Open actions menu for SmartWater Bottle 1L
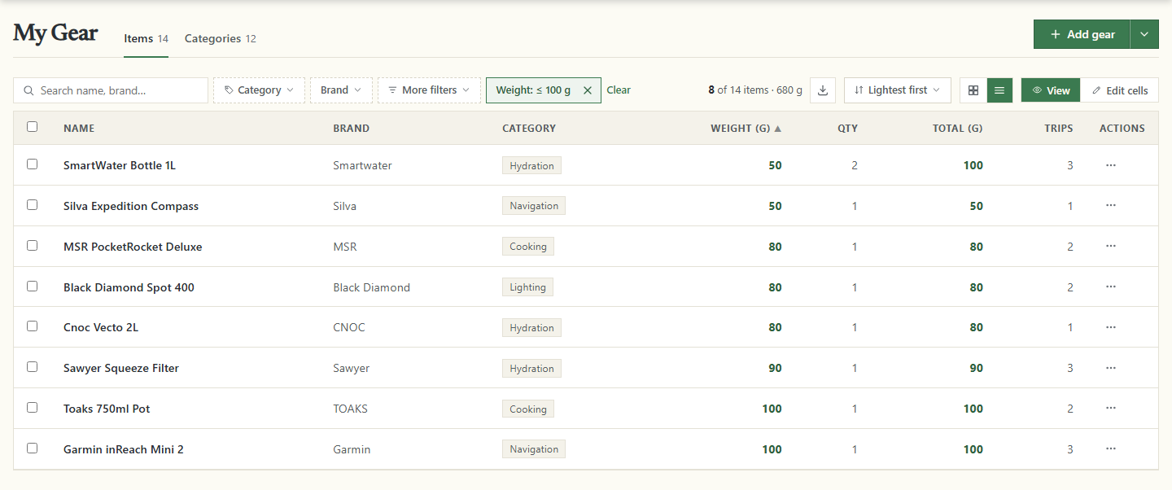Screen dimensions: 1172x490 1111,165
